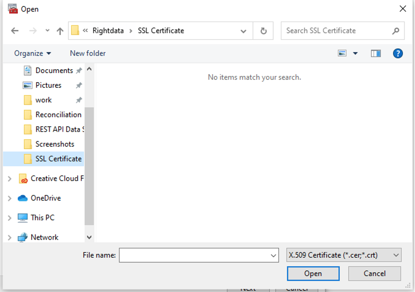Show the preview pane
Image resolution: width=415 pixels, height=292 pixels.
[x=376, y=53]
